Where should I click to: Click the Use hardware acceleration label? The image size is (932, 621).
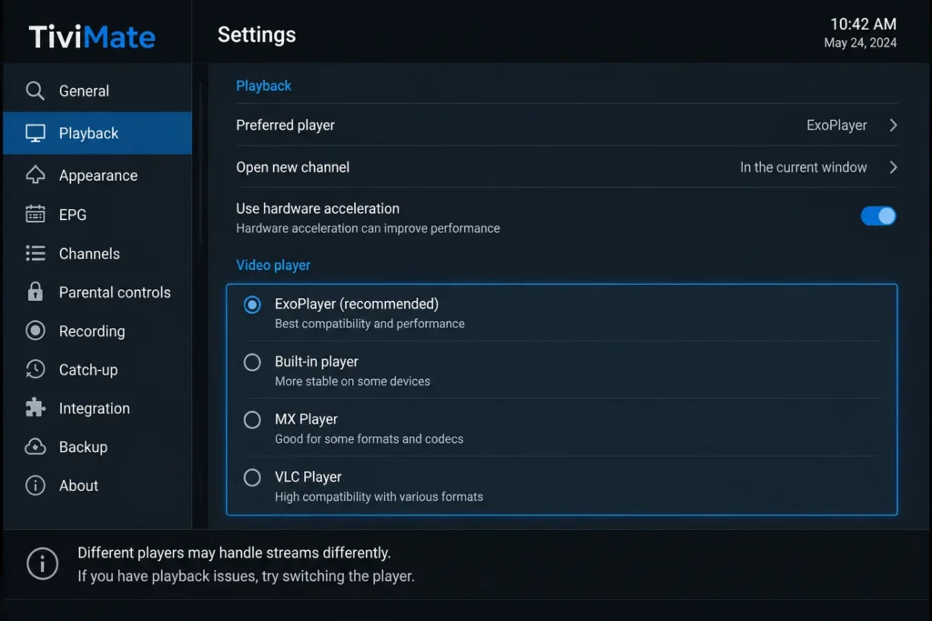[318, 208]
